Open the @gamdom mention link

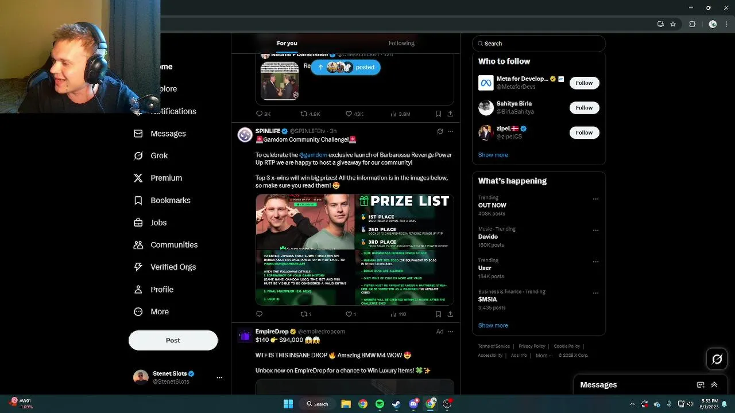pyautogui.click(x=313, y=155)
